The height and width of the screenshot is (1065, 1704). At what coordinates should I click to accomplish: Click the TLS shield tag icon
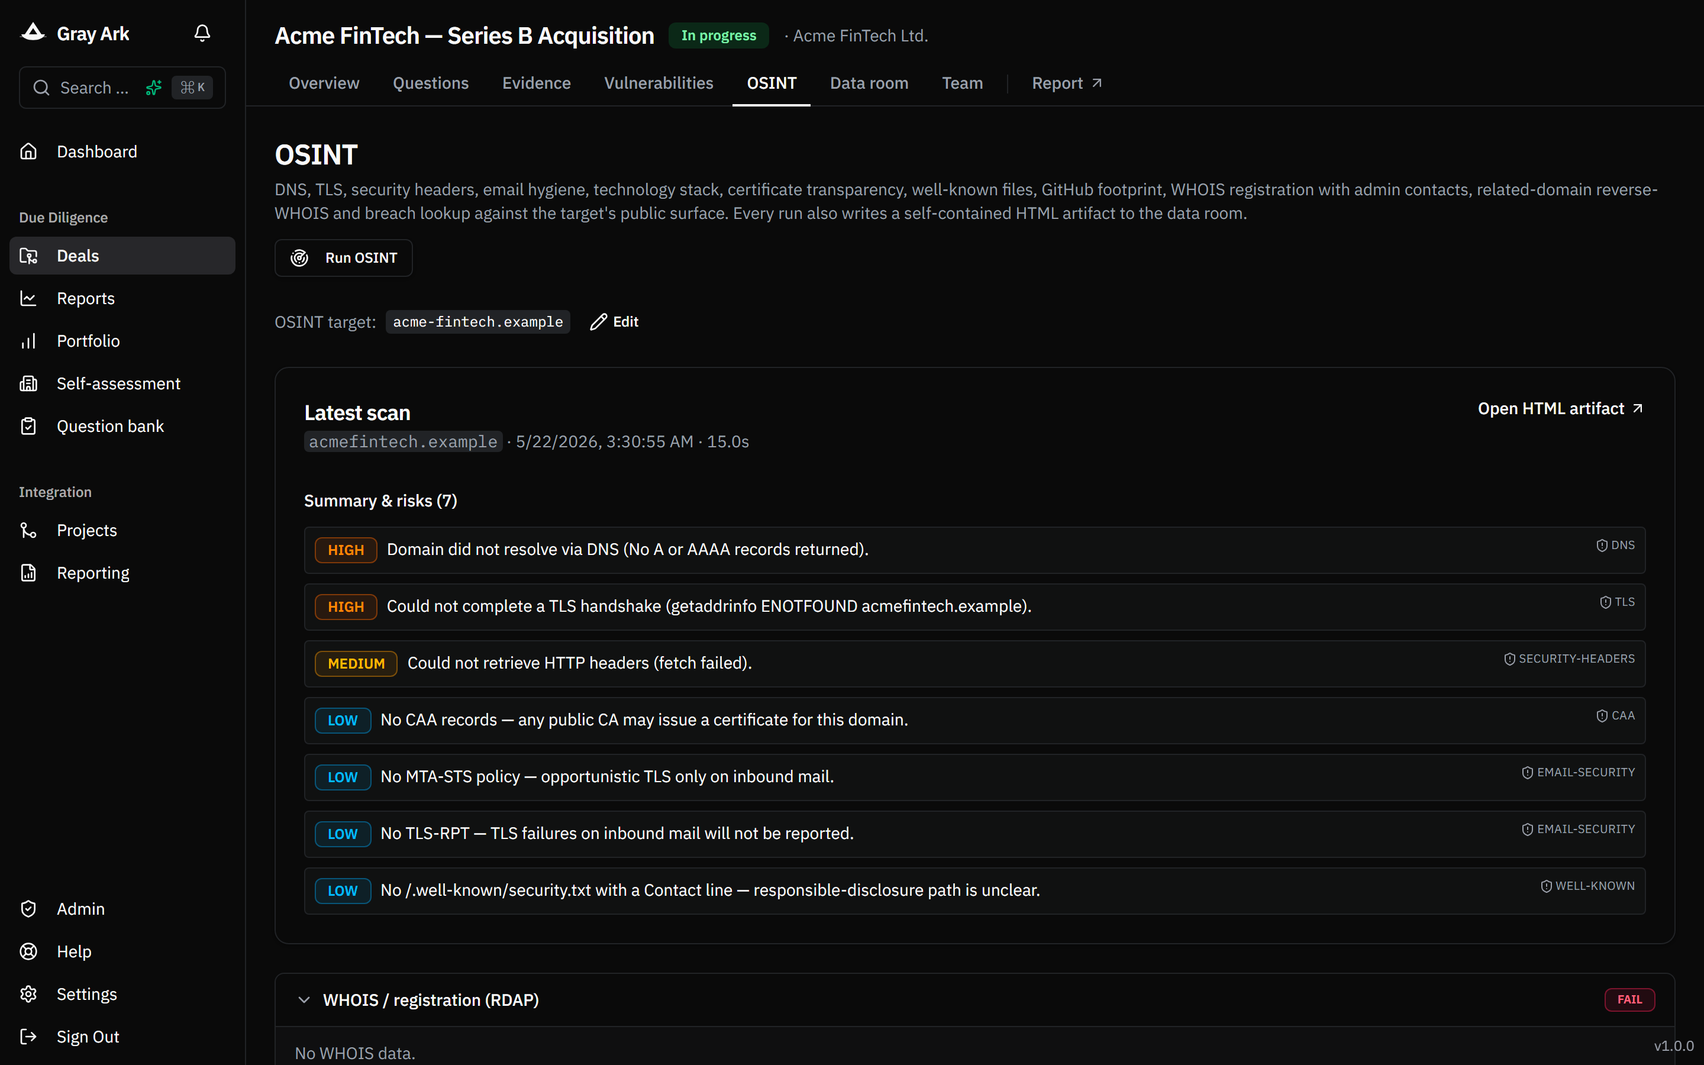(x=1605, y=602)
